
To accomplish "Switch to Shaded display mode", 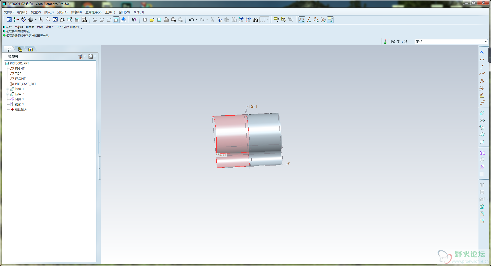I will [x=116, y=20].
